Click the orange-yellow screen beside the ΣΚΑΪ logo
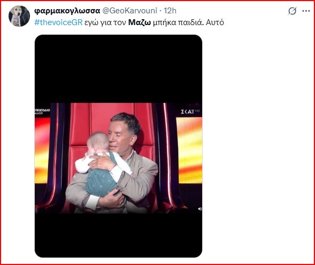This screenshot has width=315, height=265. (x=189, y=150)
